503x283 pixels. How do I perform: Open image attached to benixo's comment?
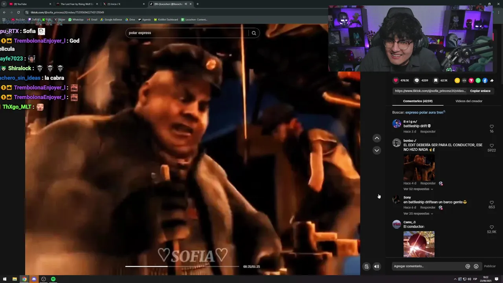419,167
